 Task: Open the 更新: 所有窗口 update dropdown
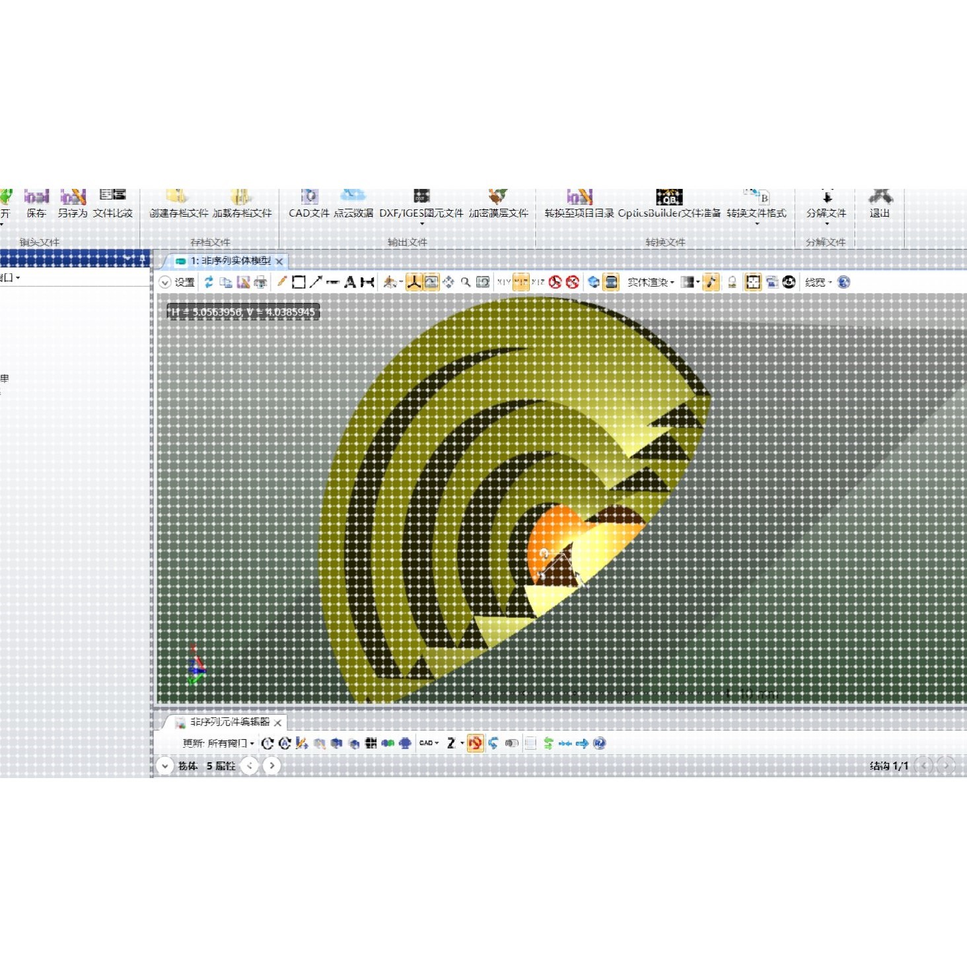click(x=219, y=743)
